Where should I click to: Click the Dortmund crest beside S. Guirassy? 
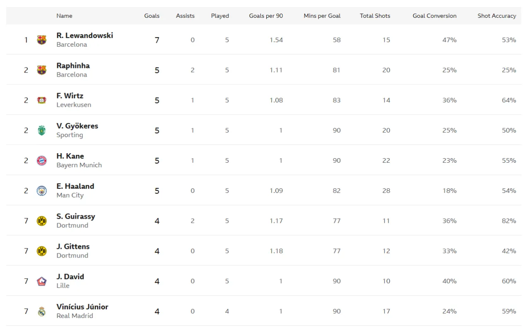tap(42, 221)
